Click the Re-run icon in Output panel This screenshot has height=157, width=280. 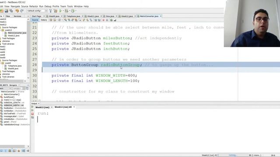(x=32, y=107)
